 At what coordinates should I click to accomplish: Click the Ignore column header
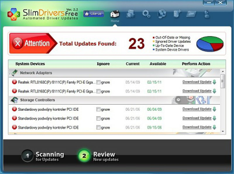(103, 64)
